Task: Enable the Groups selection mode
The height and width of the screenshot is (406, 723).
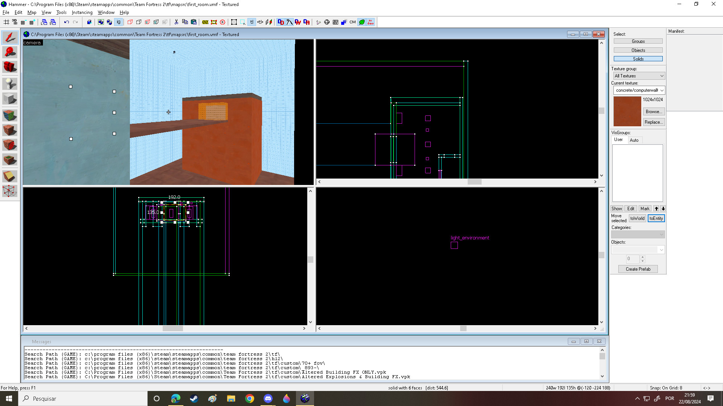Action: click(638, 41)
